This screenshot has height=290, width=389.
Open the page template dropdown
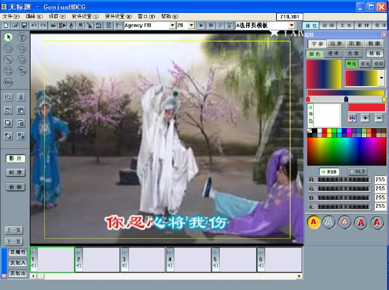292,25
